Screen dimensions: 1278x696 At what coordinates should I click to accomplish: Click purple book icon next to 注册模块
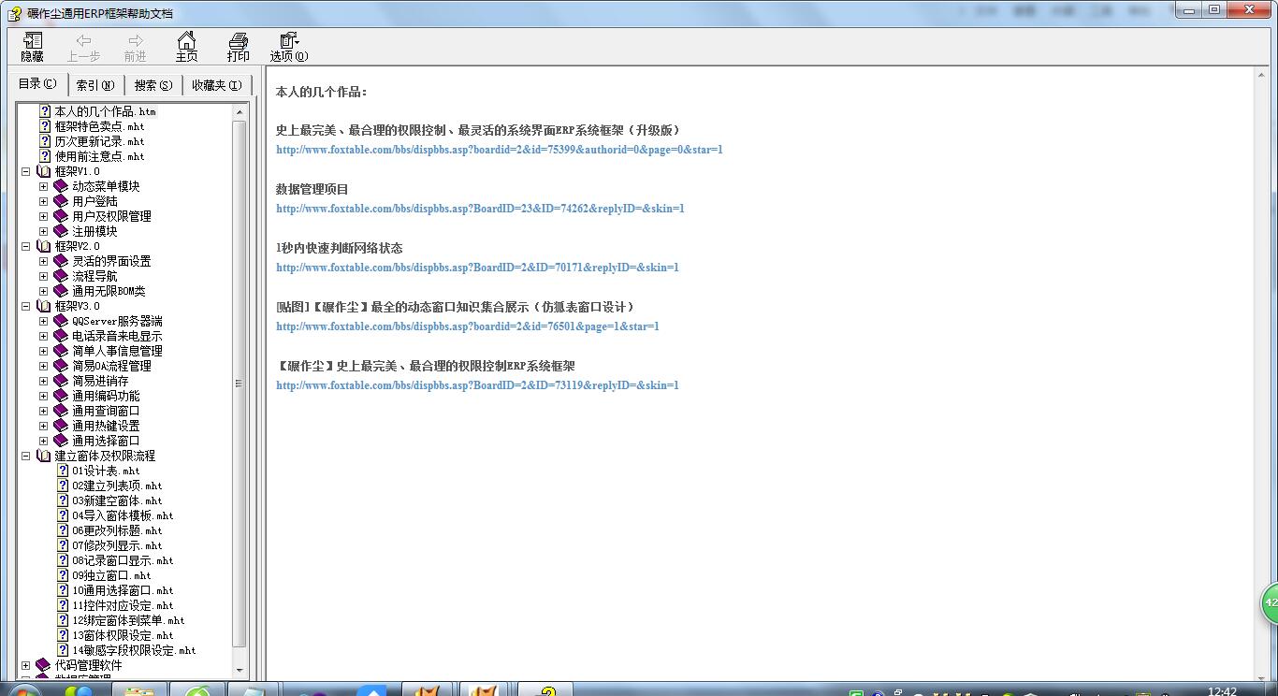[x=62, y=231]
